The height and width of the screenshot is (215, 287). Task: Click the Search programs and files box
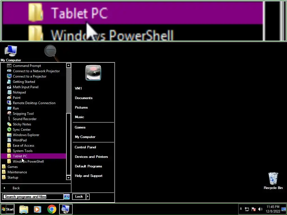click(33, 197)
